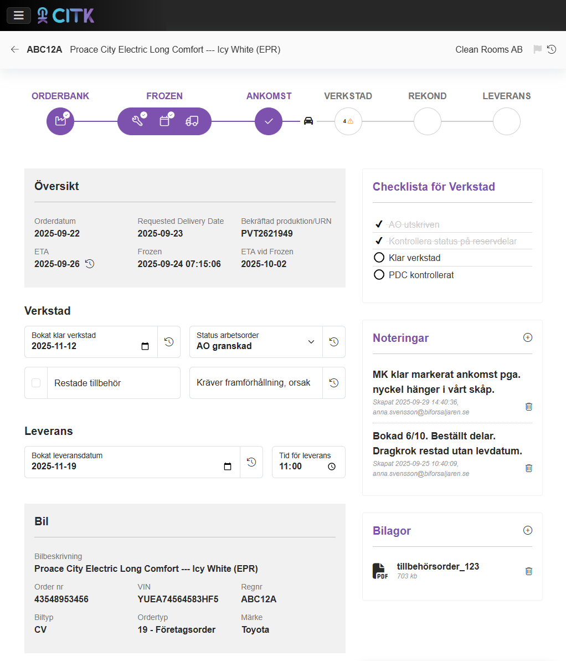Click the Orderbank stage circle
The width and height of the screenshot is (566, 661).
tap(60, 121)
